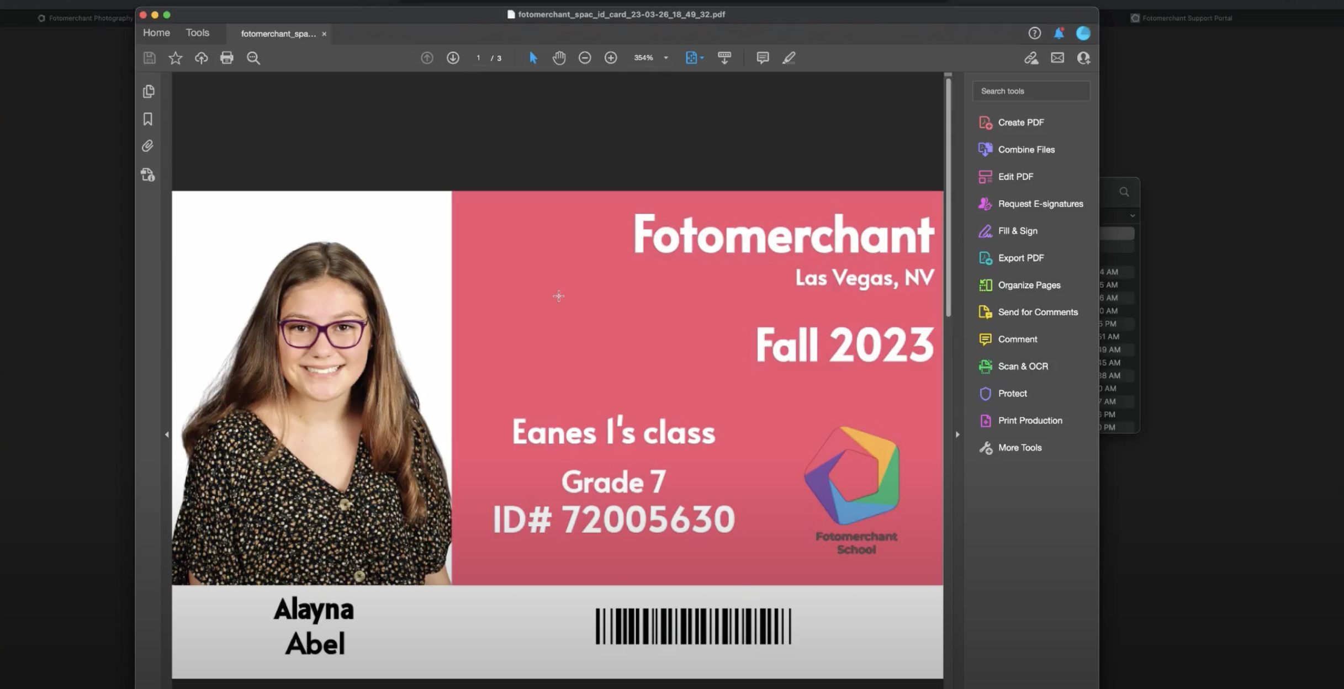Switch to Tools tab

point(198,33)
